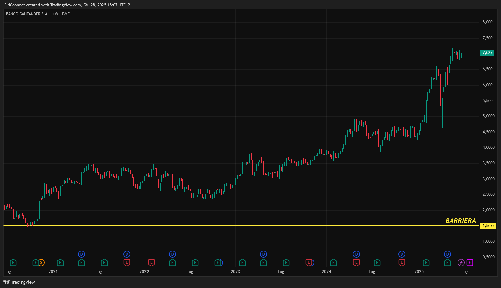
Task: Click the 2022 label on the time axis
Action: click(x=144, y=272)
